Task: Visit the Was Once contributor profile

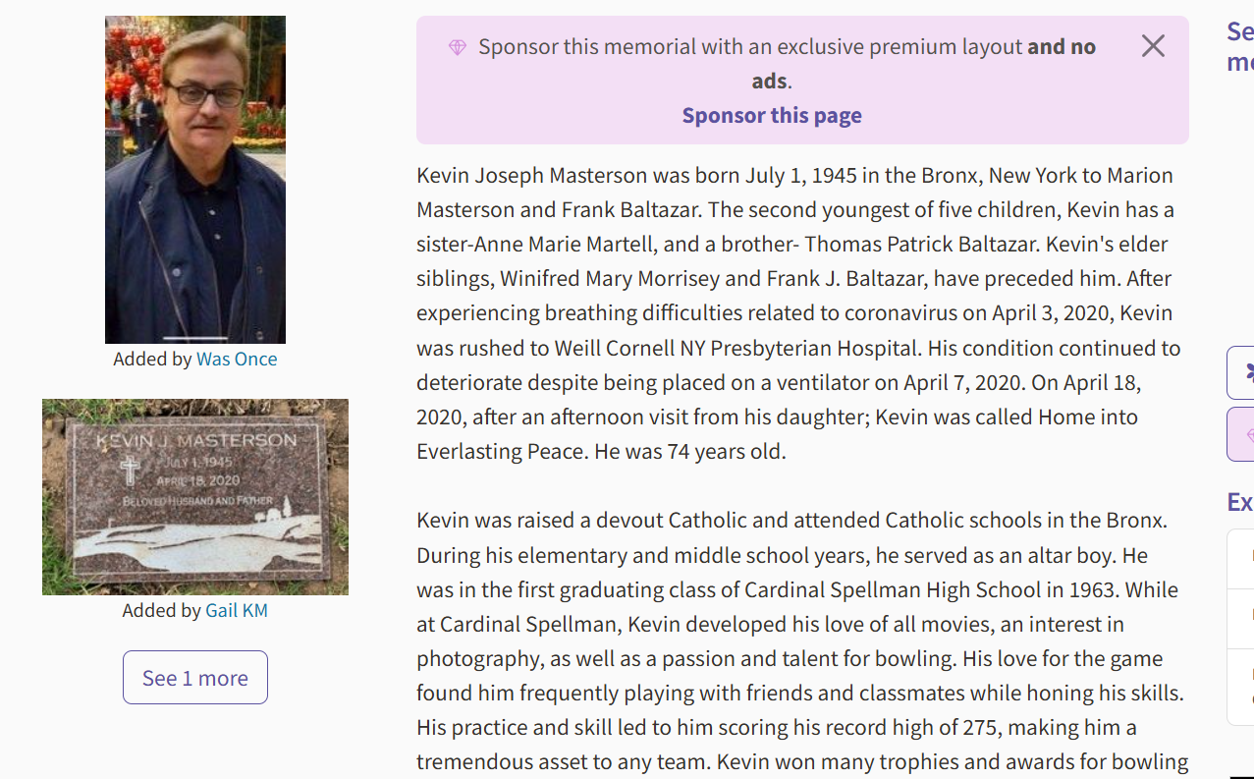Action: pyautogui.click(x=237, y=359)
